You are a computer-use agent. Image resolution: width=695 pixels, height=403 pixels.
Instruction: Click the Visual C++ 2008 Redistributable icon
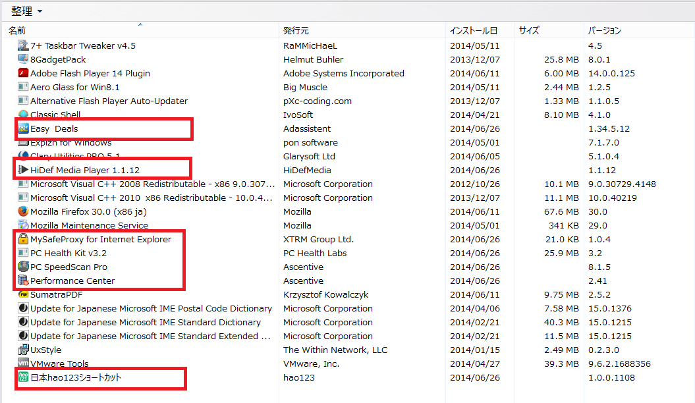[23, 183]
